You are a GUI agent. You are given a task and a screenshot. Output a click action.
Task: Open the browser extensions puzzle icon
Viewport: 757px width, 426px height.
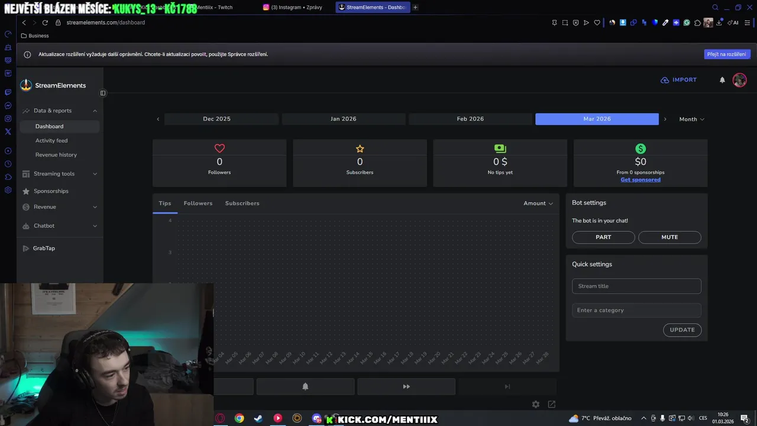click(697, 22)
